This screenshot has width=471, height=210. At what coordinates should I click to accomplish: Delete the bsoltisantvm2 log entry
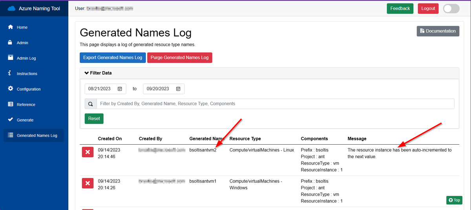pos(88,152)
